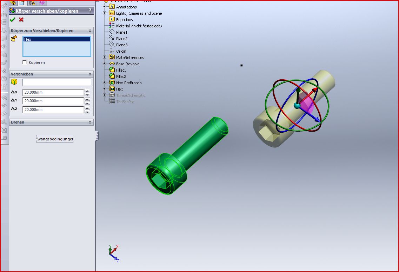
Task: Expand the Base-Revolve feature node
Action: coord(104,64)
